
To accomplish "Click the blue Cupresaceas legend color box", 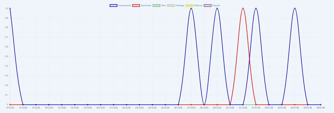I will (113, 5).
